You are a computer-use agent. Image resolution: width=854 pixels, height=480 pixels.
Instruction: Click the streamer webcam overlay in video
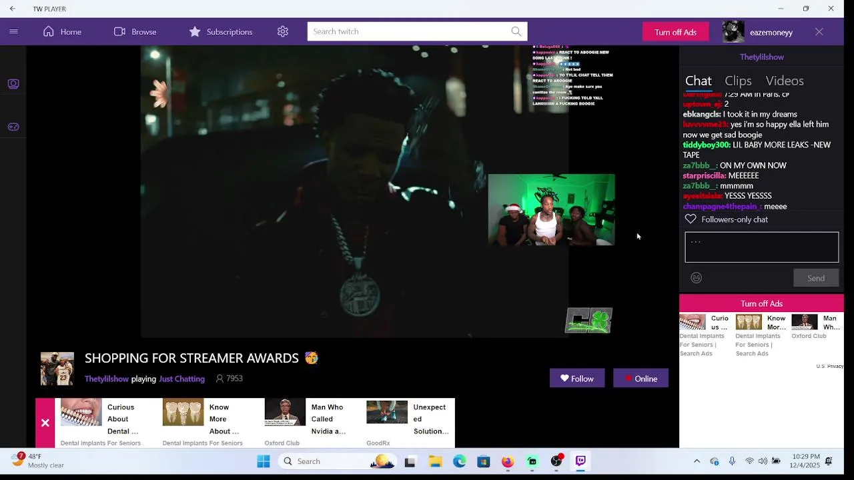551,210
